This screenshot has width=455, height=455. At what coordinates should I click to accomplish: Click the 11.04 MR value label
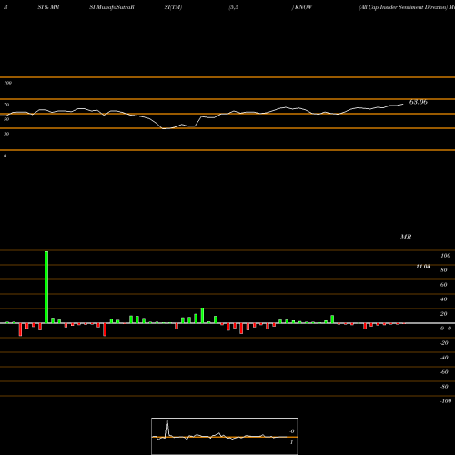click(423, 267)
